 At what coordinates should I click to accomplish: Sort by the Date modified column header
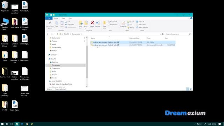(134, 38)
